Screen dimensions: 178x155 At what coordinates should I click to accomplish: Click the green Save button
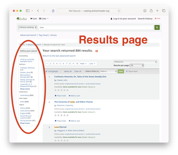(x=121, y=71)
